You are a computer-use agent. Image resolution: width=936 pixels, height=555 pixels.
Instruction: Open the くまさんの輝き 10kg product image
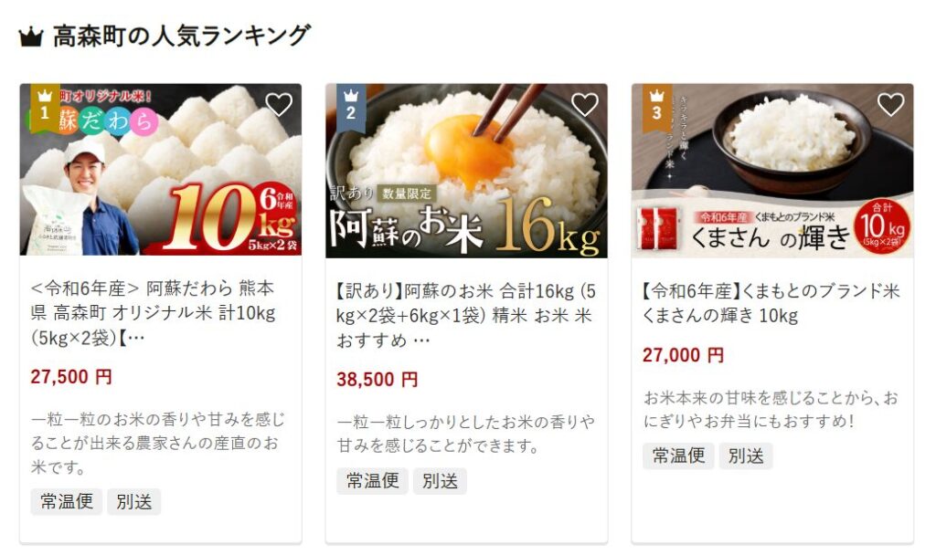[x=772, y=171]
